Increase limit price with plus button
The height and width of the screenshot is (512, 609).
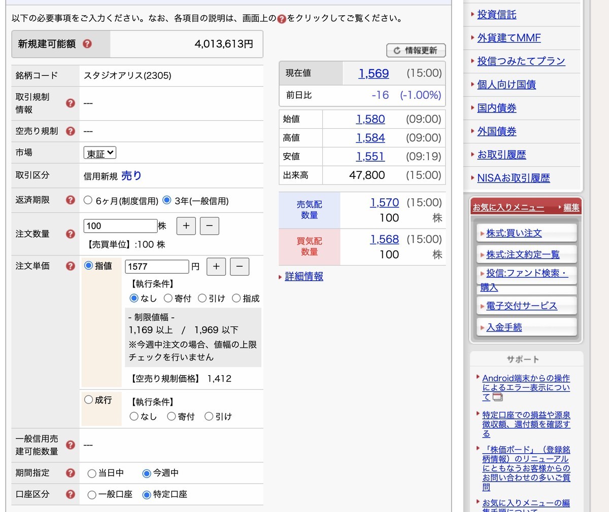point(216,266)
